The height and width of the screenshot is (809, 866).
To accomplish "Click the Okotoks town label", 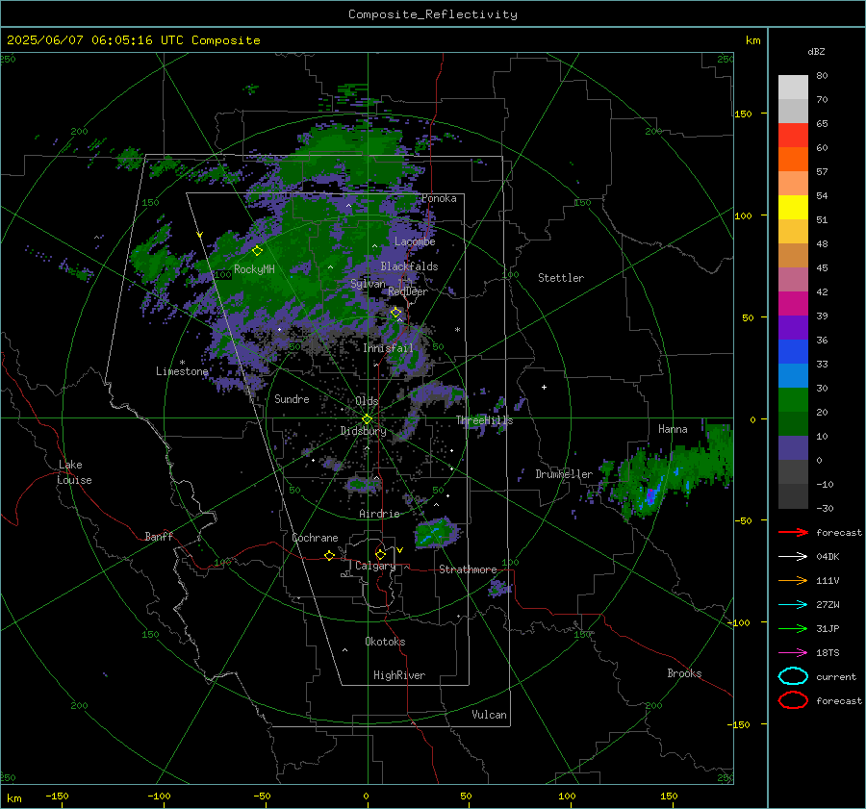I will [385, 642].
